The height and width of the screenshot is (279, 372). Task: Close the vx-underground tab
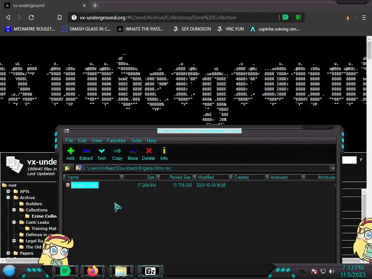click(84, 5)
